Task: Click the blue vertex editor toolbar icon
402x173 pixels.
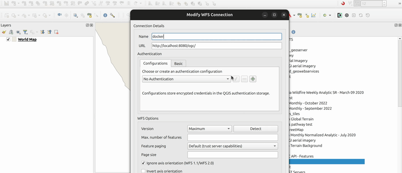Action: pos(60,15)
